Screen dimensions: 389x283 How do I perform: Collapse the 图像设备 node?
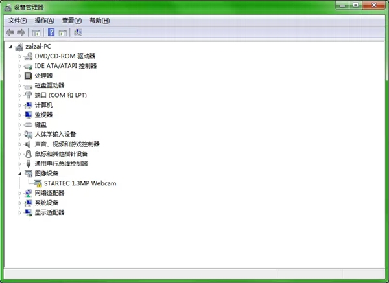click(20, 174)
